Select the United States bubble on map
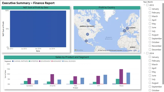This screenshot has width=164, height=92. point(88,34)
